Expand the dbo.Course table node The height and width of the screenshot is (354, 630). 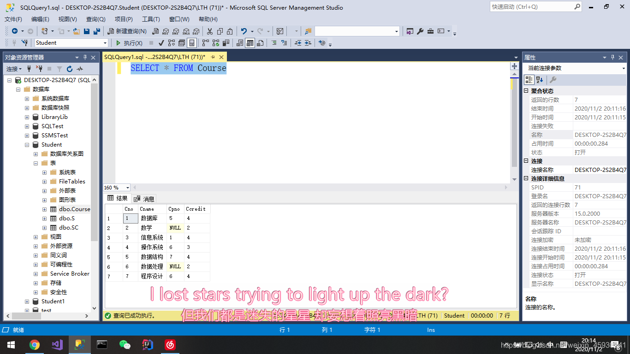click(x=44, y=209)
